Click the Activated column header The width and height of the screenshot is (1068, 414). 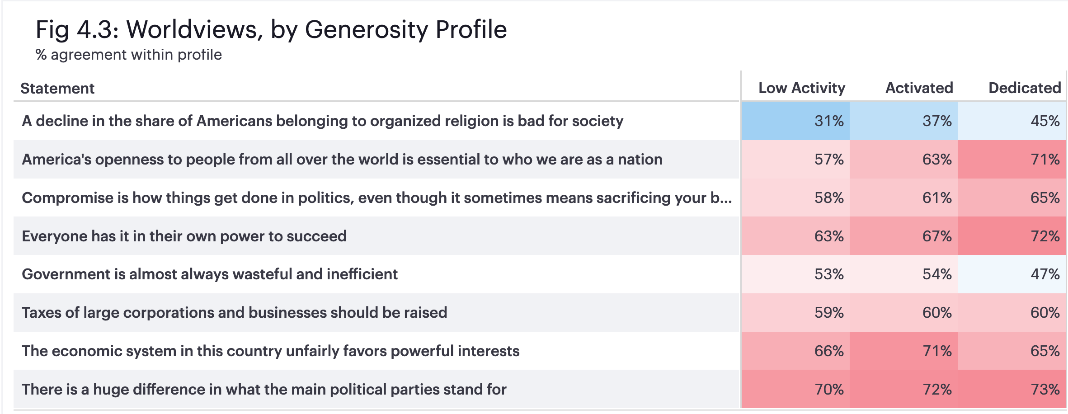pos(919,88)
